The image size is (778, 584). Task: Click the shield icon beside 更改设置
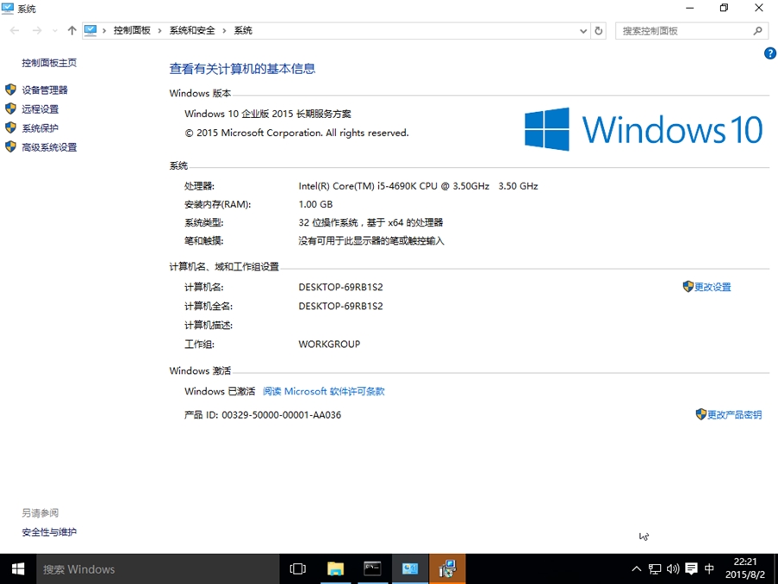688,286
